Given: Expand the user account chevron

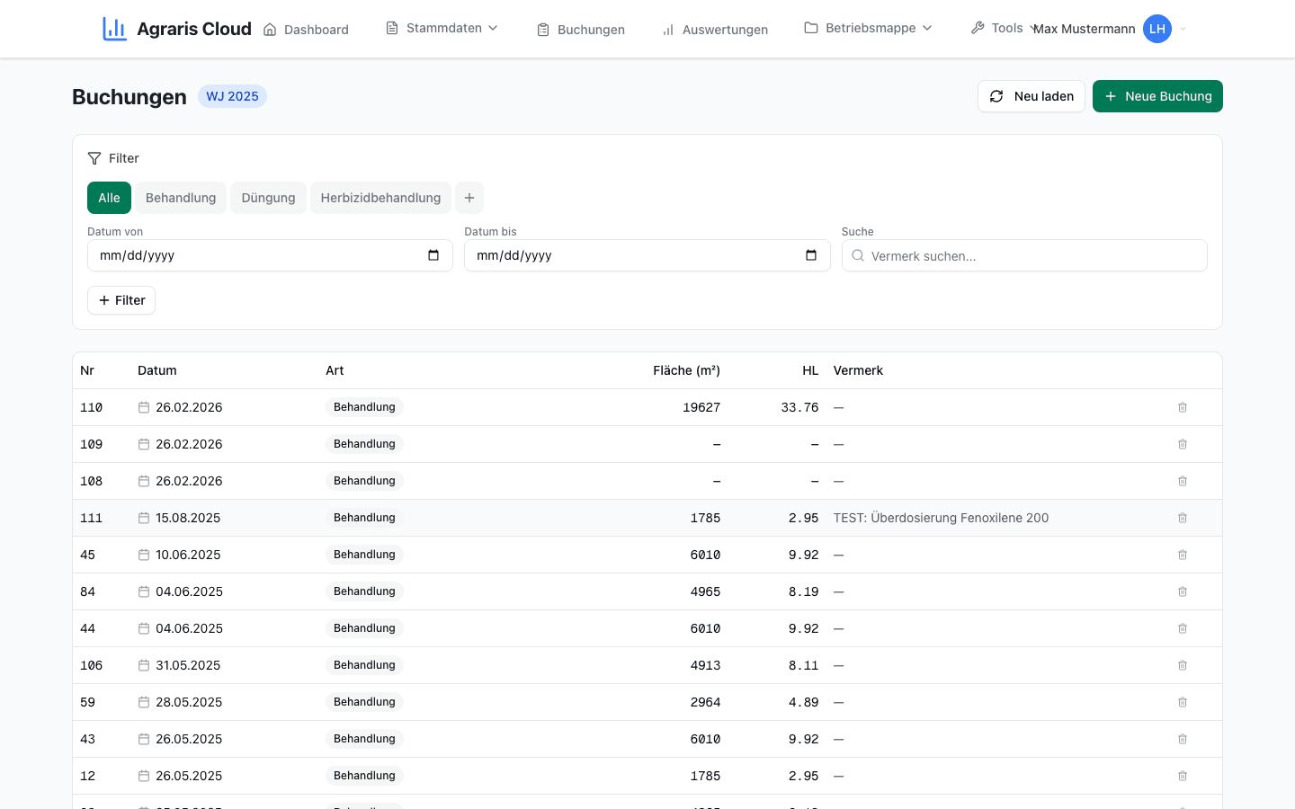Looking at the screenshot, I should pyautogui.click(x=1183, y=29).
